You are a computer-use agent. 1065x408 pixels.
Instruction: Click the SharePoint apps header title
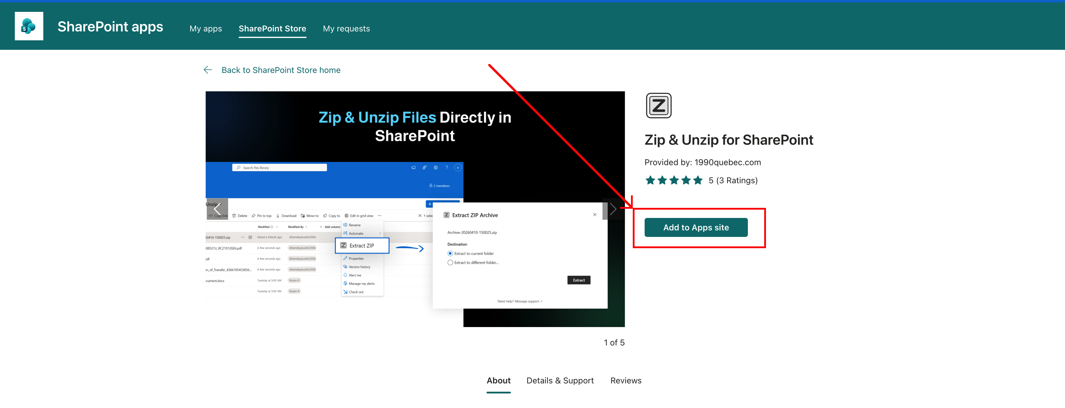[110, 26]
